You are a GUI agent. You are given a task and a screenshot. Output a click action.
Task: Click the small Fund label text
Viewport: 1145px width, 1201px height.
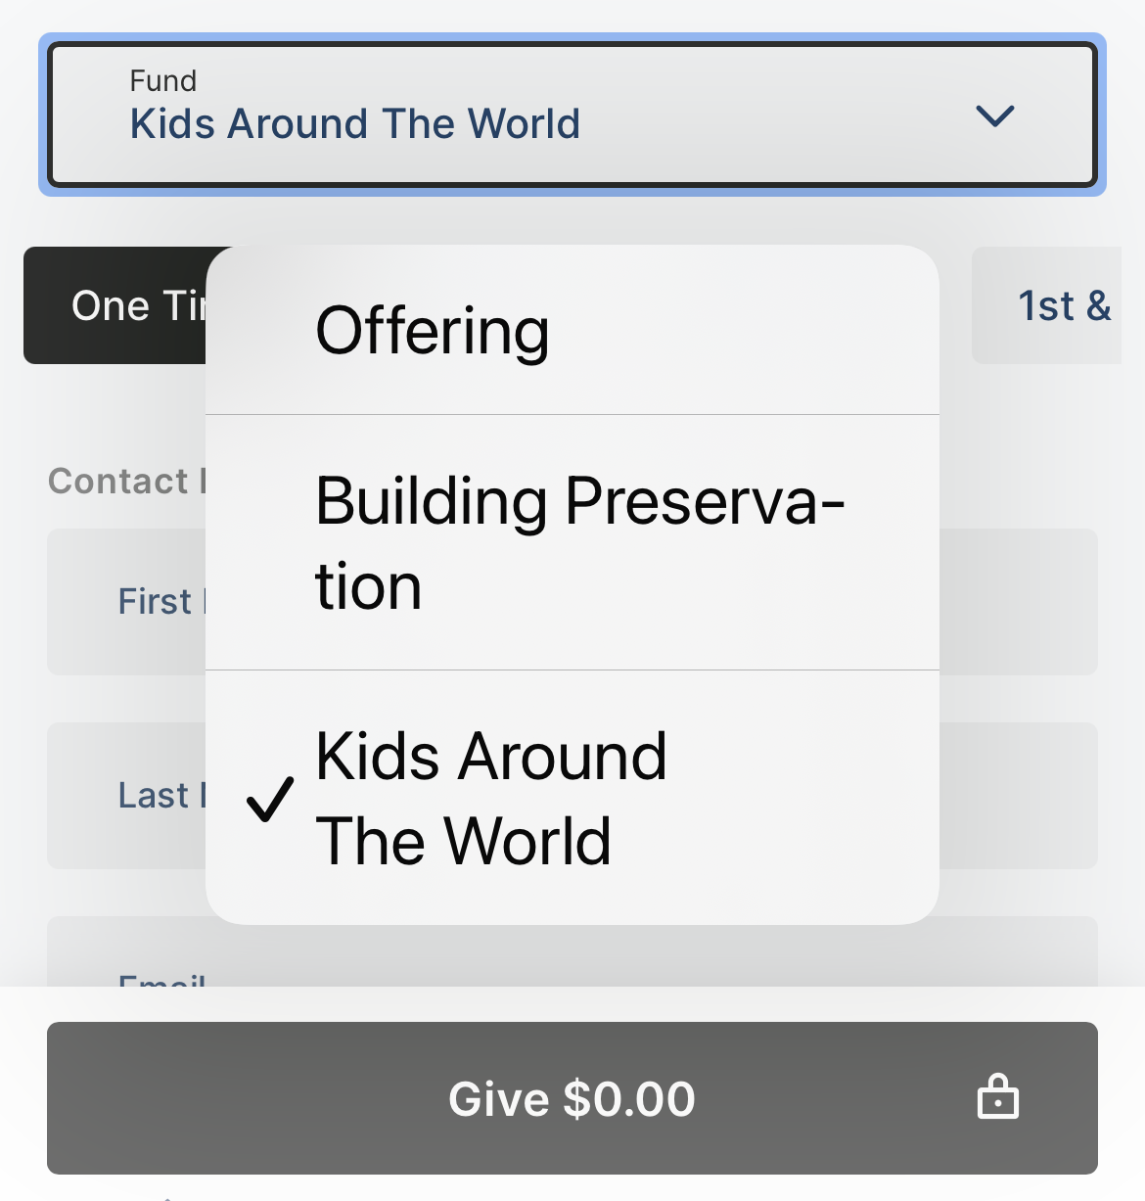[163, 80]
